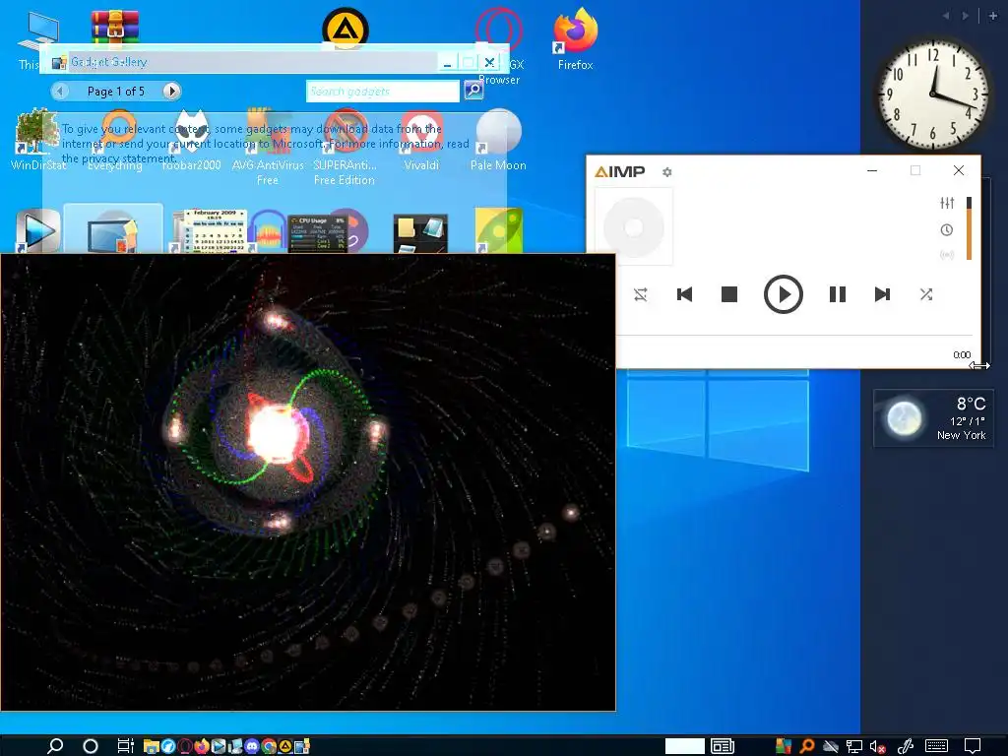The image size is (1008, 756).
Task: Select the Calendar gadget thumbnail
Action: (x=215, y=230)
